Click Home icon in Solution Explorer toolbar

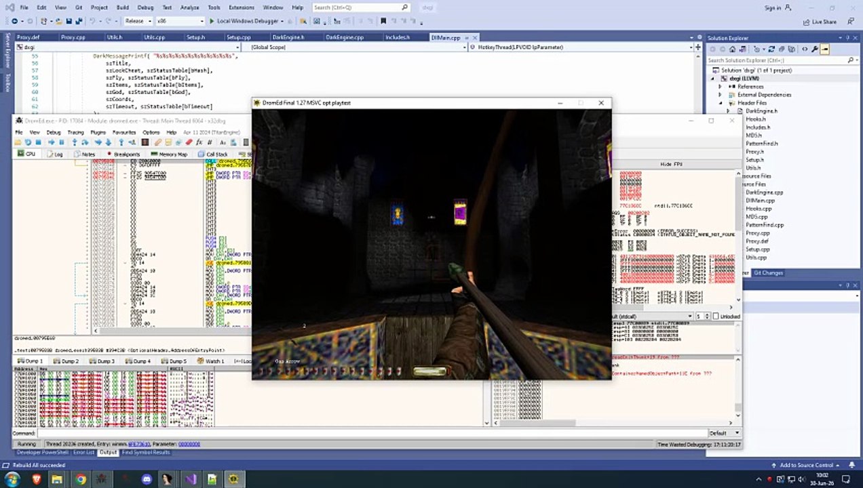click(732, 49)
